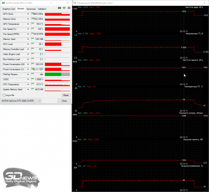Click the PerfCap Reason green bar graph
Image resolution: width=209 pixels, height=192 pixels.
[57, 74]
